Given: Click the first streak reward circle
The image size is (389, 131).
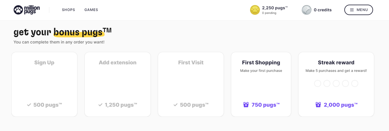Looking at the screenshot, I should (x=318, y=83).
